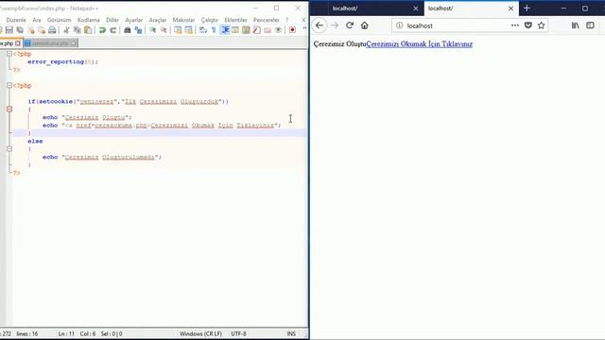This screenshot has height=340, width=605.
Task: Click the error_reporting code line
Action: point(63,61)
